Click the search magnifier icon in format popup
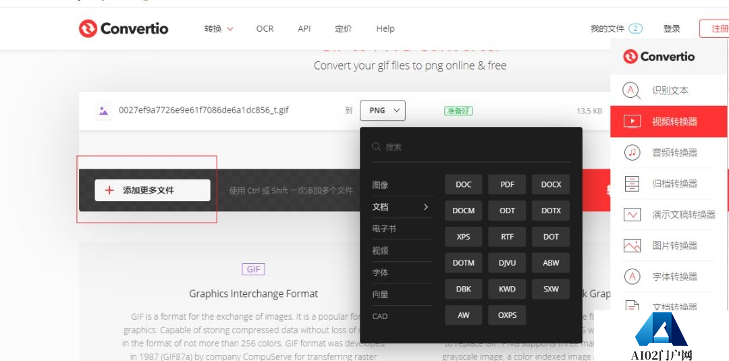 click(376, 147)
